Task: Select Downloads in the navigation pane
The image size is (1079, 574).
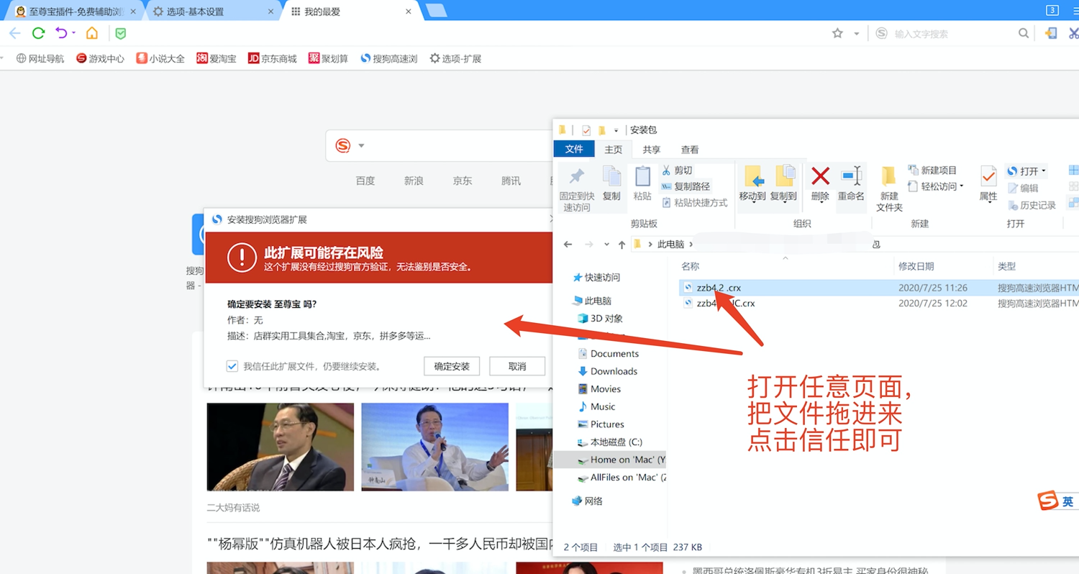Action: pyautogui.click(x=608, y=371)
